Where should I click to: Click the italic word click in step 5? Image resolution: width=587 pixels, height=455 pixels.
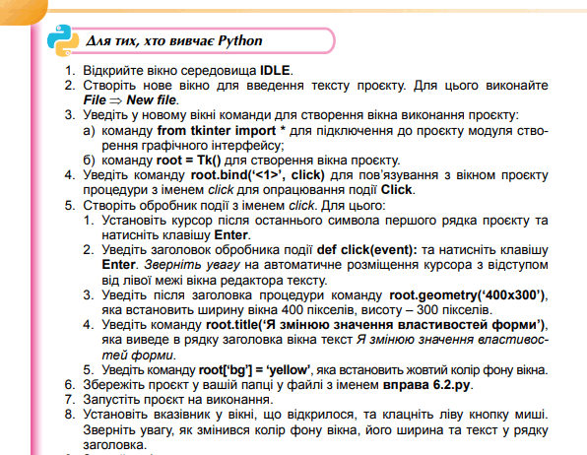(301, 205)
